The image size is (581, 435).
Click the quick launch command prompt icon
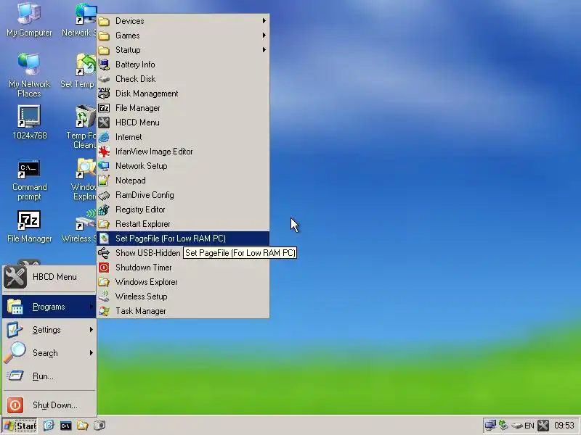[65, 426]
